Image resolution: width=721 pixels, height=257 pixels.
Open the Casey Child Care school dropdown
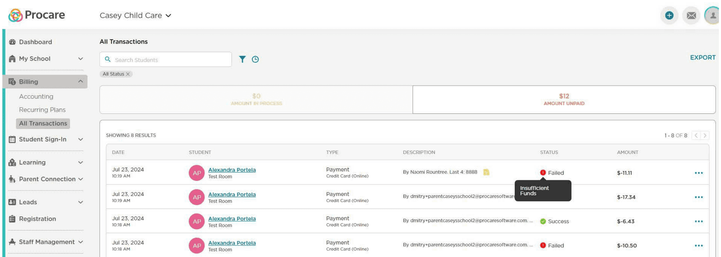(135, 15)
